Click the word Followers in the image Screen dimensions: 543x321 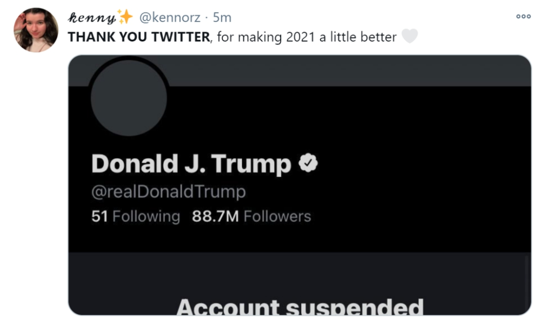click(278, 217)
